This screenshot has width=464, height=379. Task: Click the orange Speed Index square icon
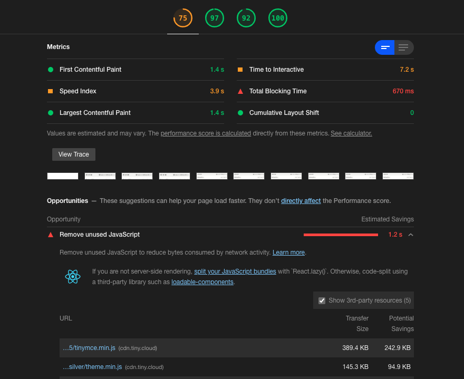click(51, 91)
